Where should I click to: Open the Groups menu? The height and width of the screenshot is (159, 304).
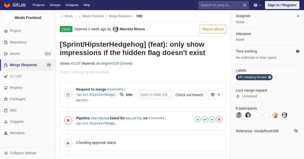(x=55, y=5)
